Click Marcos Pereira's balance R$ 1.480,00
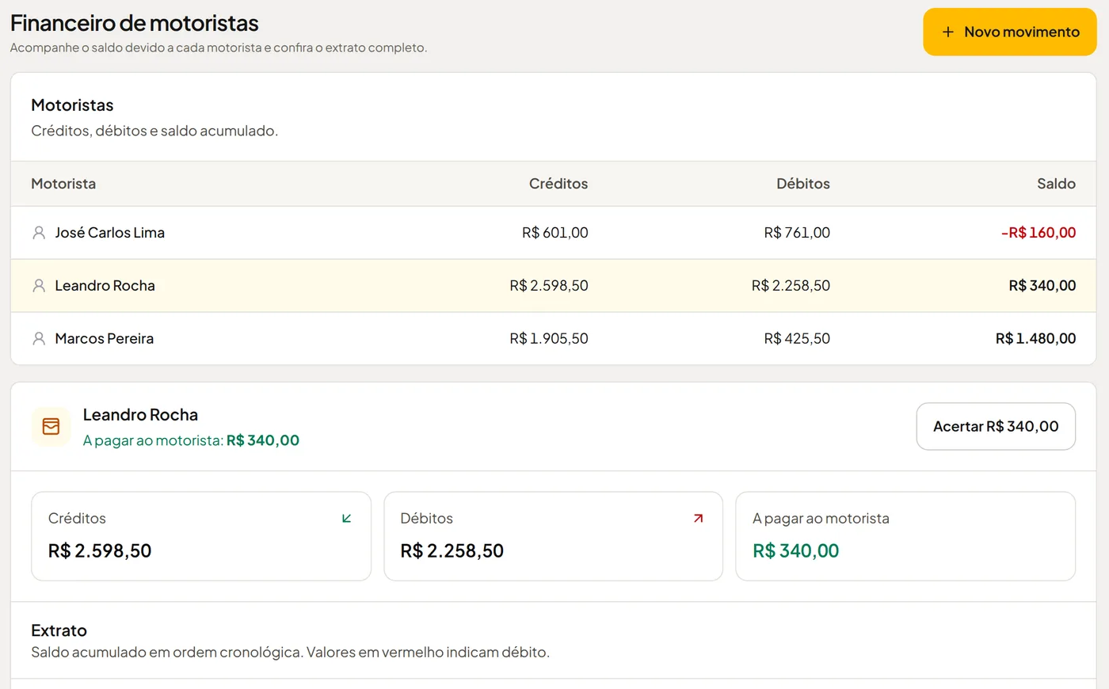1109x689 pixels. click(1035, 339)
